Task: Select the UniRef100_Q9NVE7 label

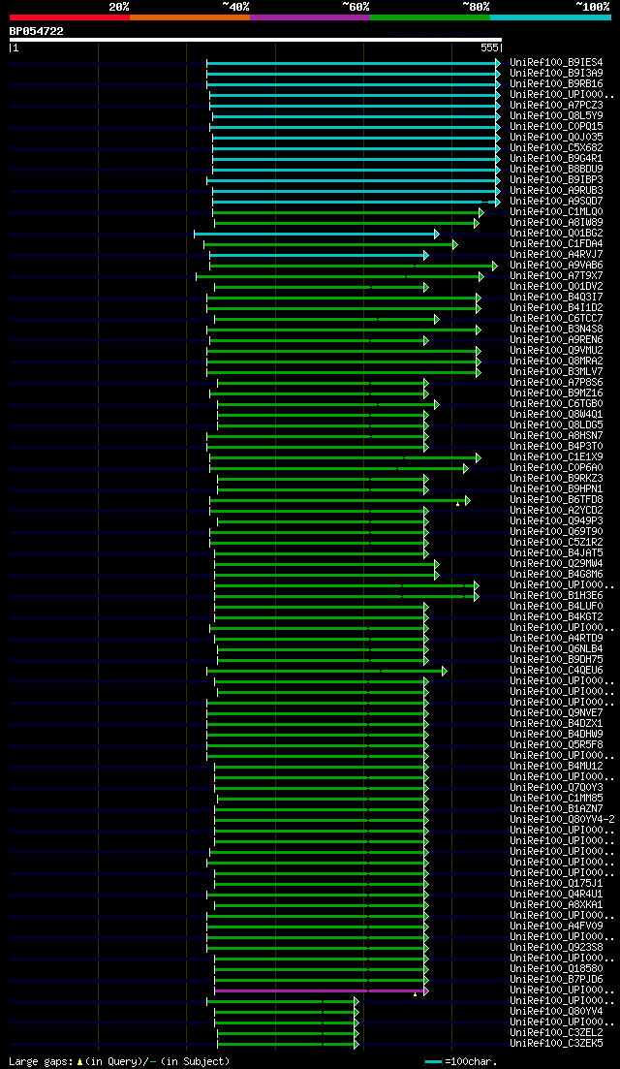Action: [556, 712]
